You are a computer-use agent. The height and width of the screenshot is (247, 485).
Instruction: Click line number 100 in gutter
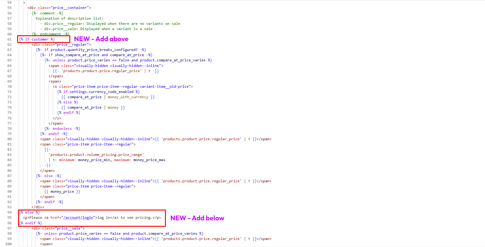click(8, 244)
